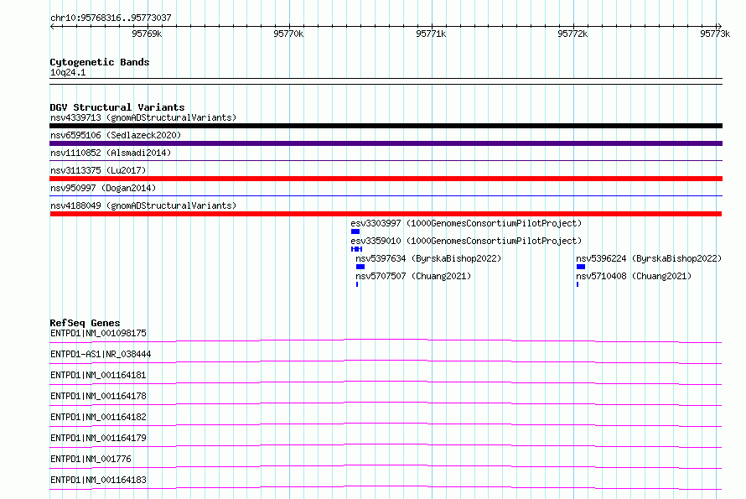Image resolution: width=746 pixels, height=499 pixels.
Task: Open nsv5710408 Chuang2021 variant label
Action: [634, 276]
